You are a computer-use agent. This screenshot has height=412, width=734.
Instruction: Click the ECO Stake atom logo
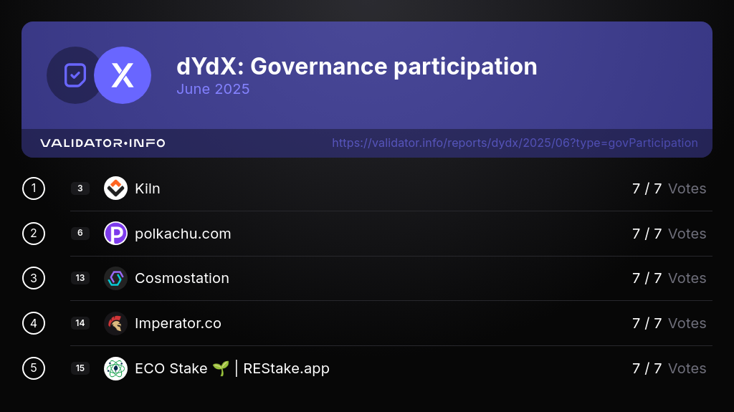point(115,368)
